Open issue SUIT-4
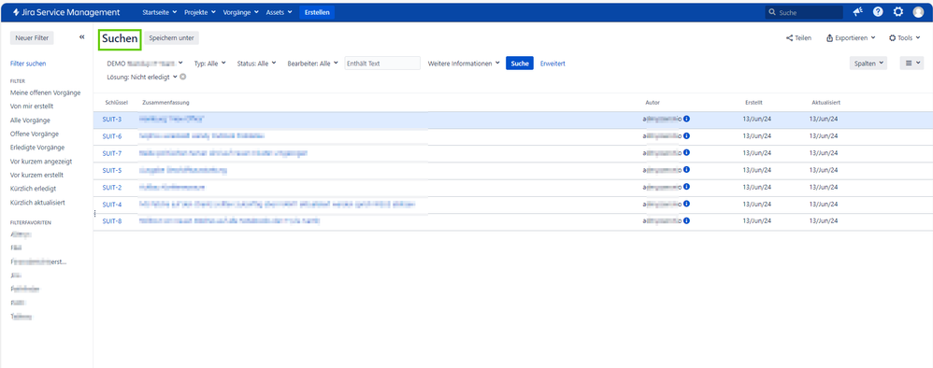Viewport: 933px width, 368px height. (x=112, y=204)
